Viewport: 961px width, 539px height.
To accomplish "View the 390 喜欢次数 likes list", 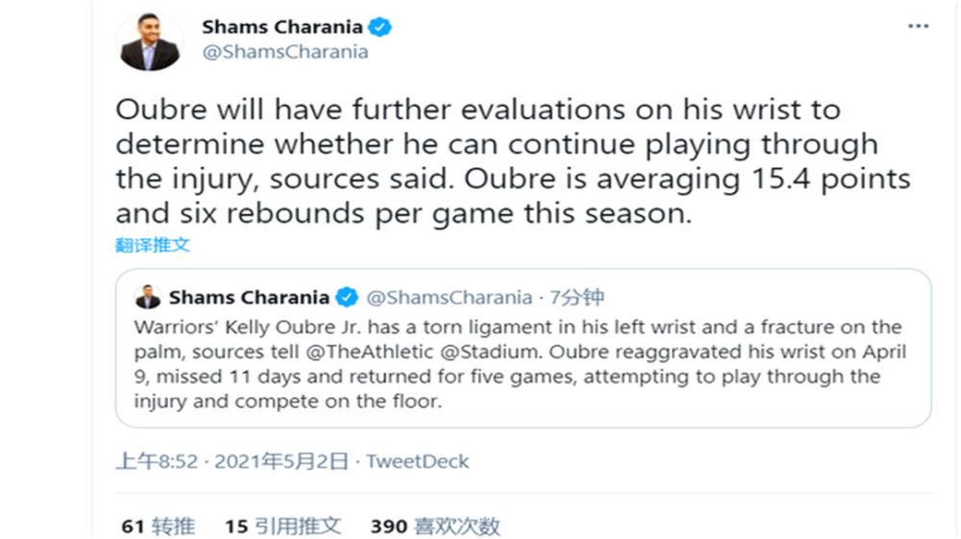I will 435,527.
